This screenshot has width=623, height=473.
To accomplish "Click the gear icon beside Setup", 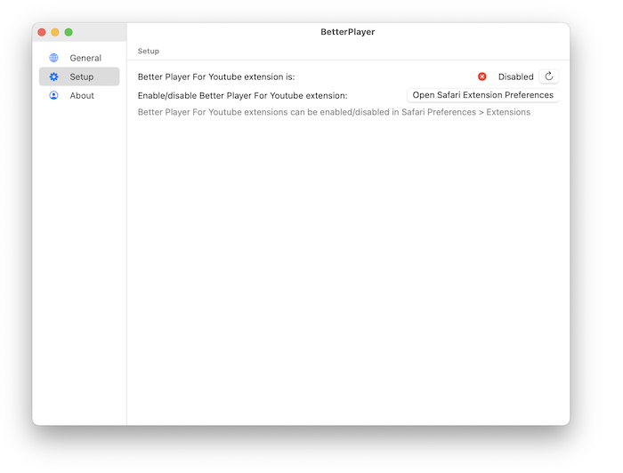I will pos(53,76).
